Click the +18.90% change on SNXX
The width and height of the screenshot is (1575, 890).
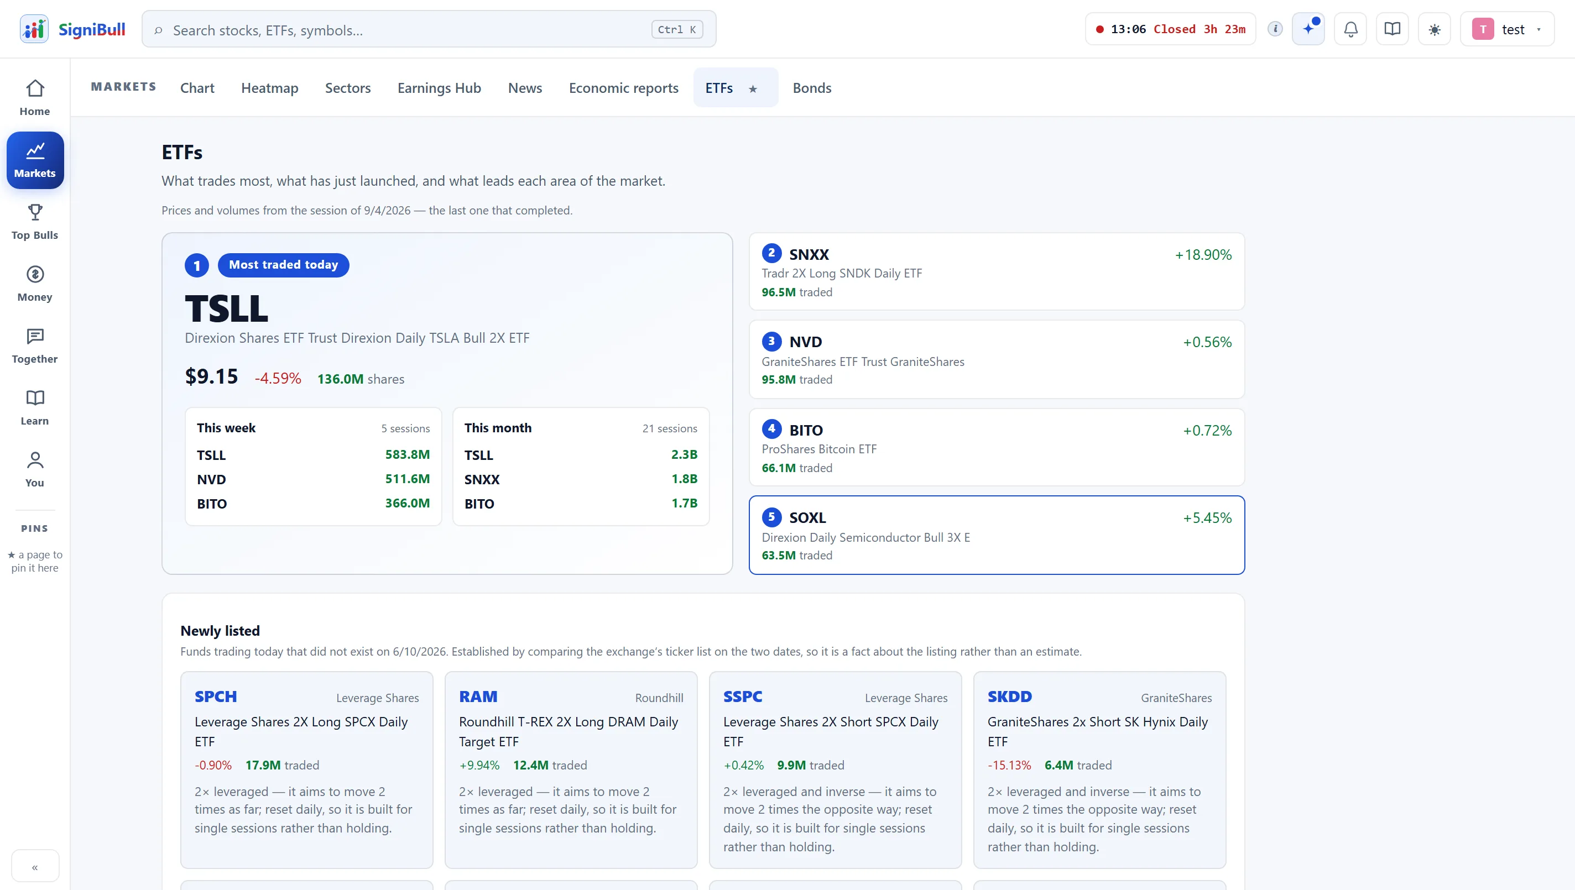tap(1203, 254)
